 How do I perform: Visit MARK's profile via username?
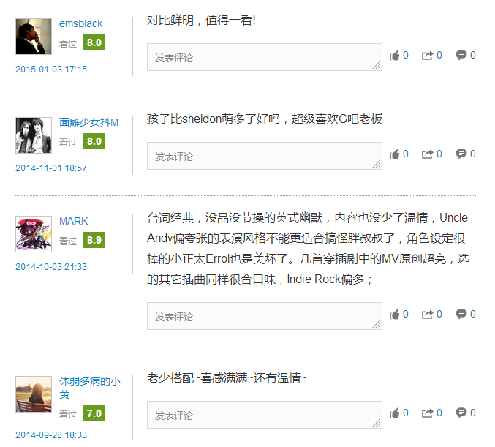point(74,221)
